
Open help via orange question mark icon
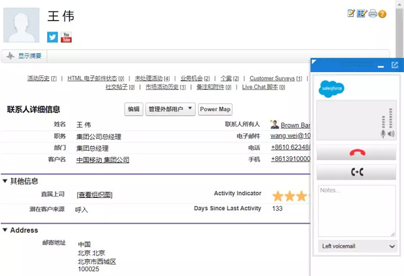(382, 13)
